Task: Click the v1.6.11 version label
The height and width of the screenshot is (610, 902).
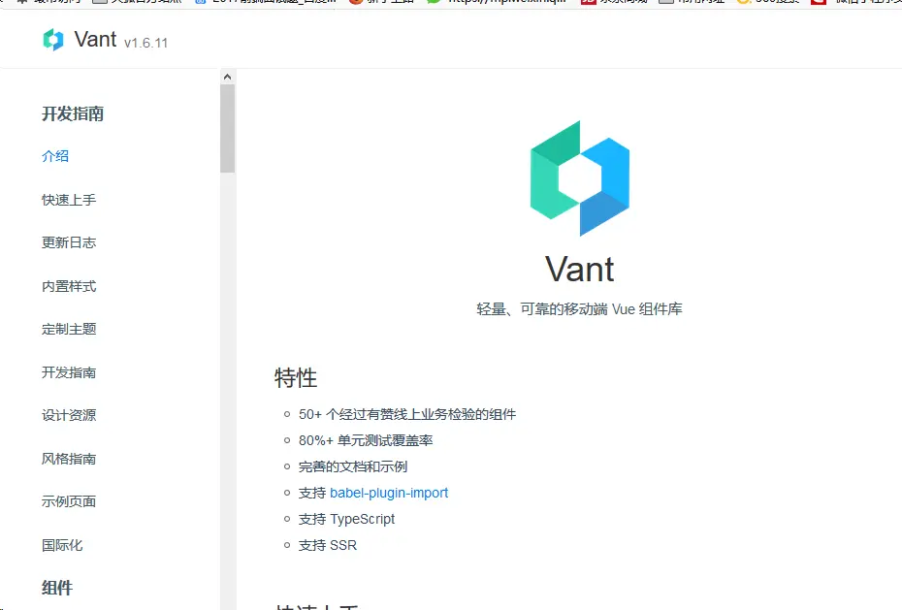Action: 146,43
